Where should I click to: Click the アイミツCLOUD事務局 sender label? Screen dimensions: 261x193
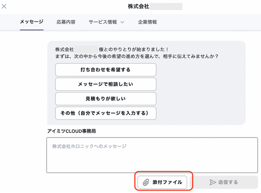[71, 131]
